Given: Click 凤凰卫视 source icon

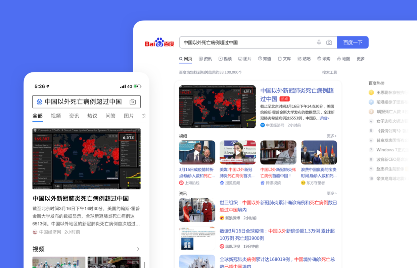Looking at the screenshot, I should pyautogui.click(x=222, y=247).
